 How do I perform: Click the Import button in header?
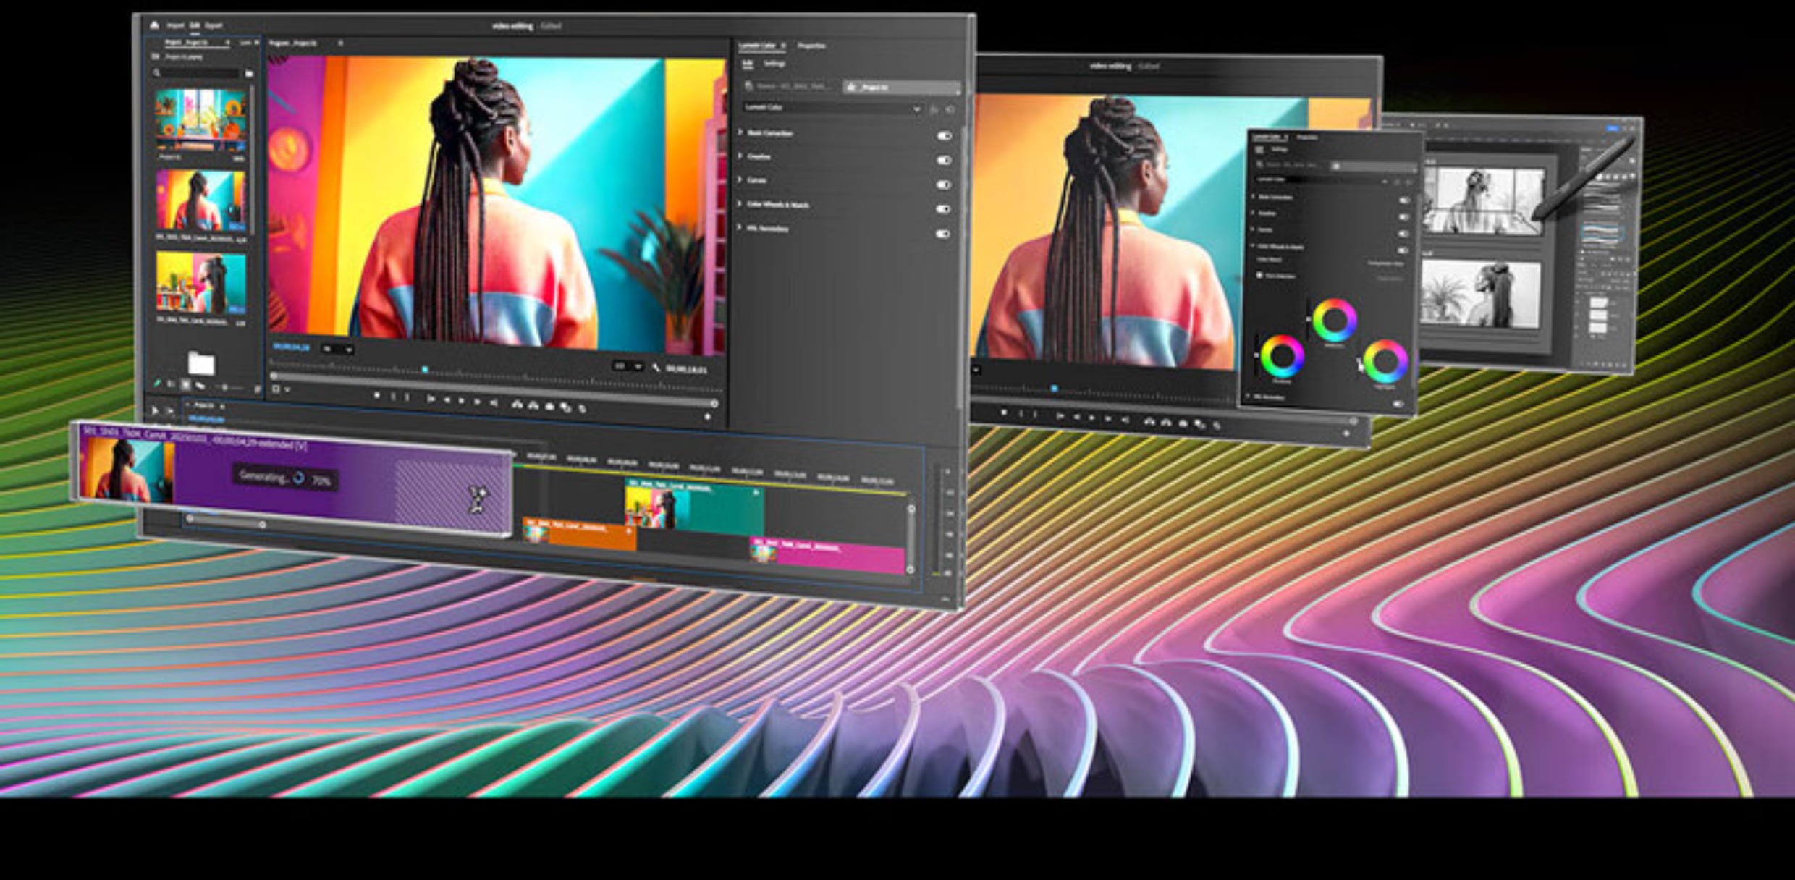tap(175, 25)
